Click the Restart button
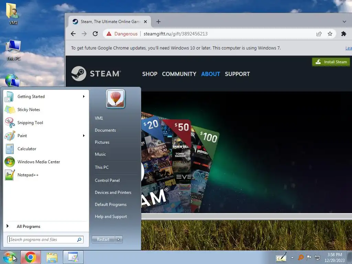The height and width of the screenshot is (264, 352). coord(103,240)
